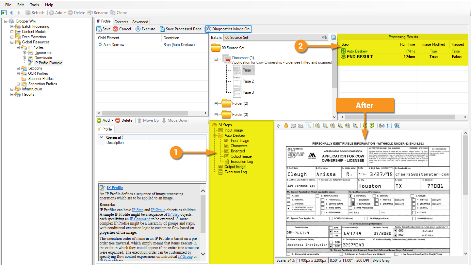
Task: Select the rectangle selection tool icon
Action: tap(293, 126)
